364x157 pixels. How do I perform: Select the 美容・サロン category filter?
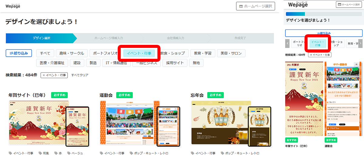pyautogui.click(x=231, y=53)
